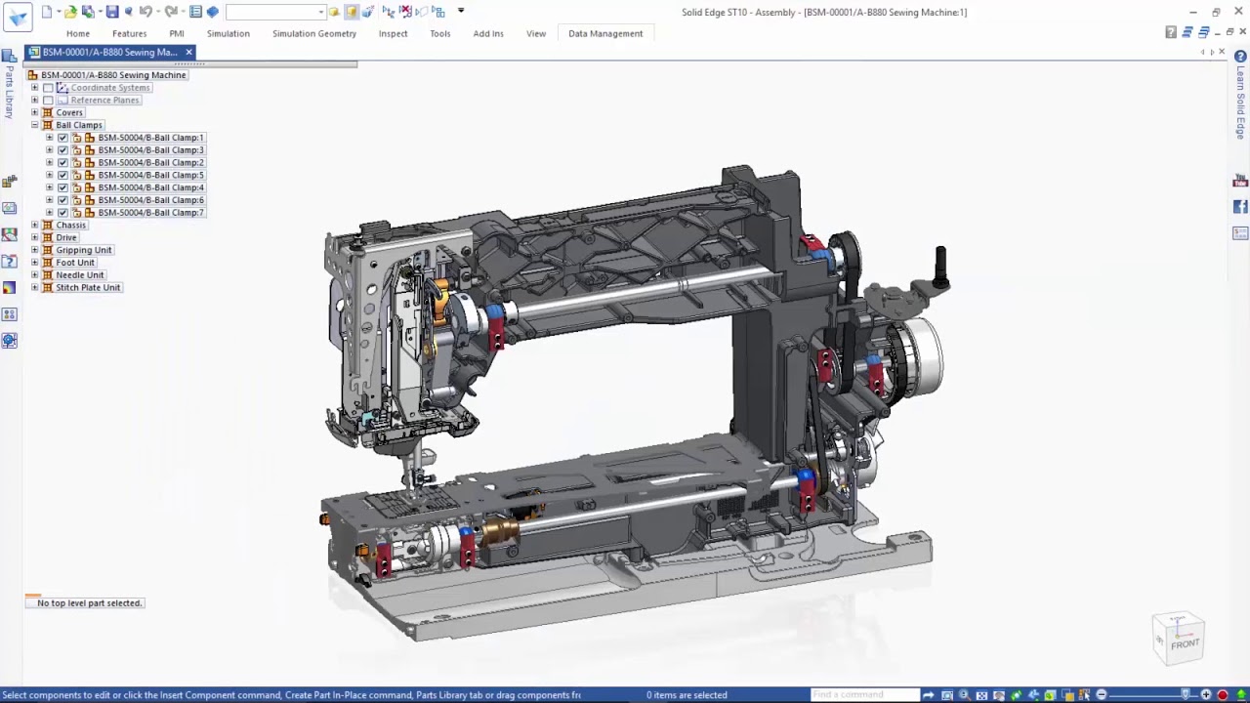Uncheck the B-Ball Clamp:7 visibility checkbox
The height and width of the screenshot is (703, 1250).
tap(62, 212)
